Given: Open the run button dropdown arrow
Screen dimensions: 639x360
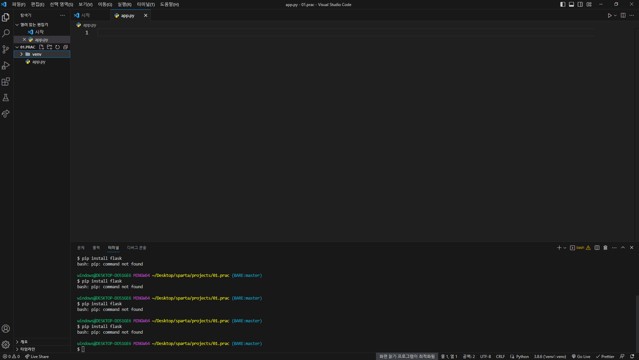Looking at the screenshot, I should 615,15.
